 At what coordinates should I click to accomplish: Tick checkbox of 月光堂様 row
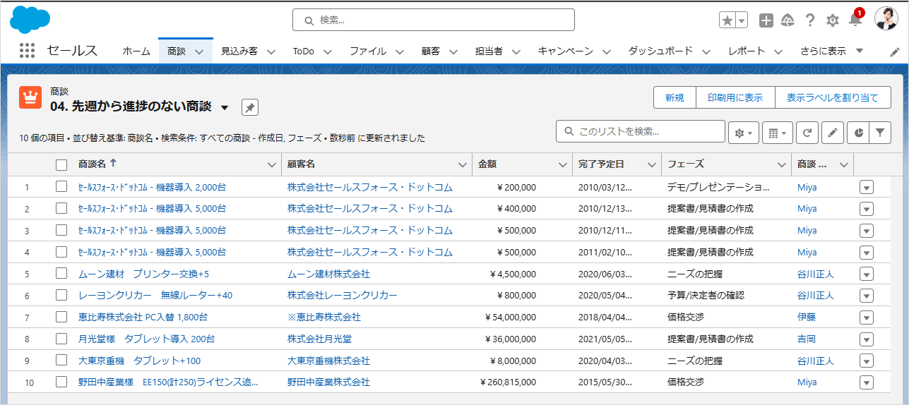tap(61, 339)
